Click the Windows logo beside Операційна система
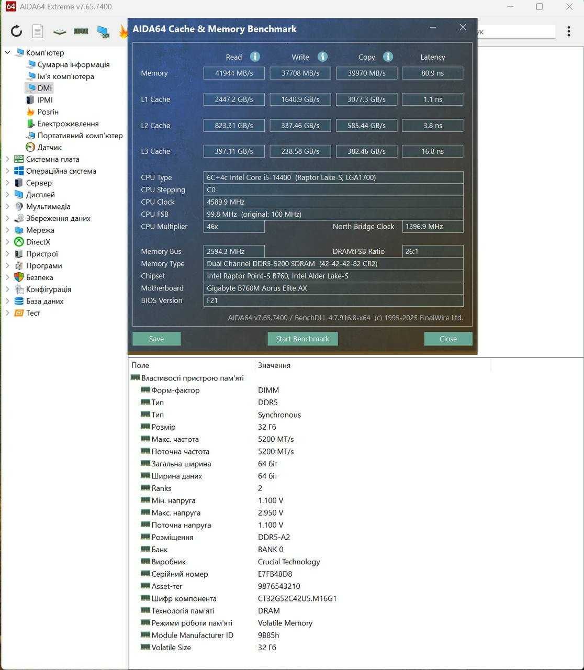 pyautogui.click(x=19, y=171)
